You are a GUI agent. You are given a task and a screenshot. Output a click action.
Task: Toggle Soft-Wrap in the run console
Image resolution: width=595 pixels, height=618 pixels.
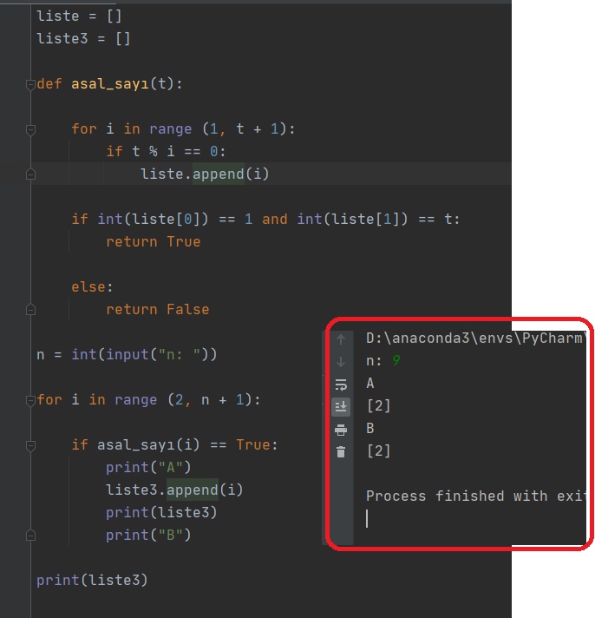coord(341,385)
